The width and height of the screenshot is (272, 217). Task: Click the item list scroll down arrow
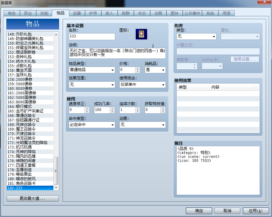pyautogui.click(x=56, y=188)
